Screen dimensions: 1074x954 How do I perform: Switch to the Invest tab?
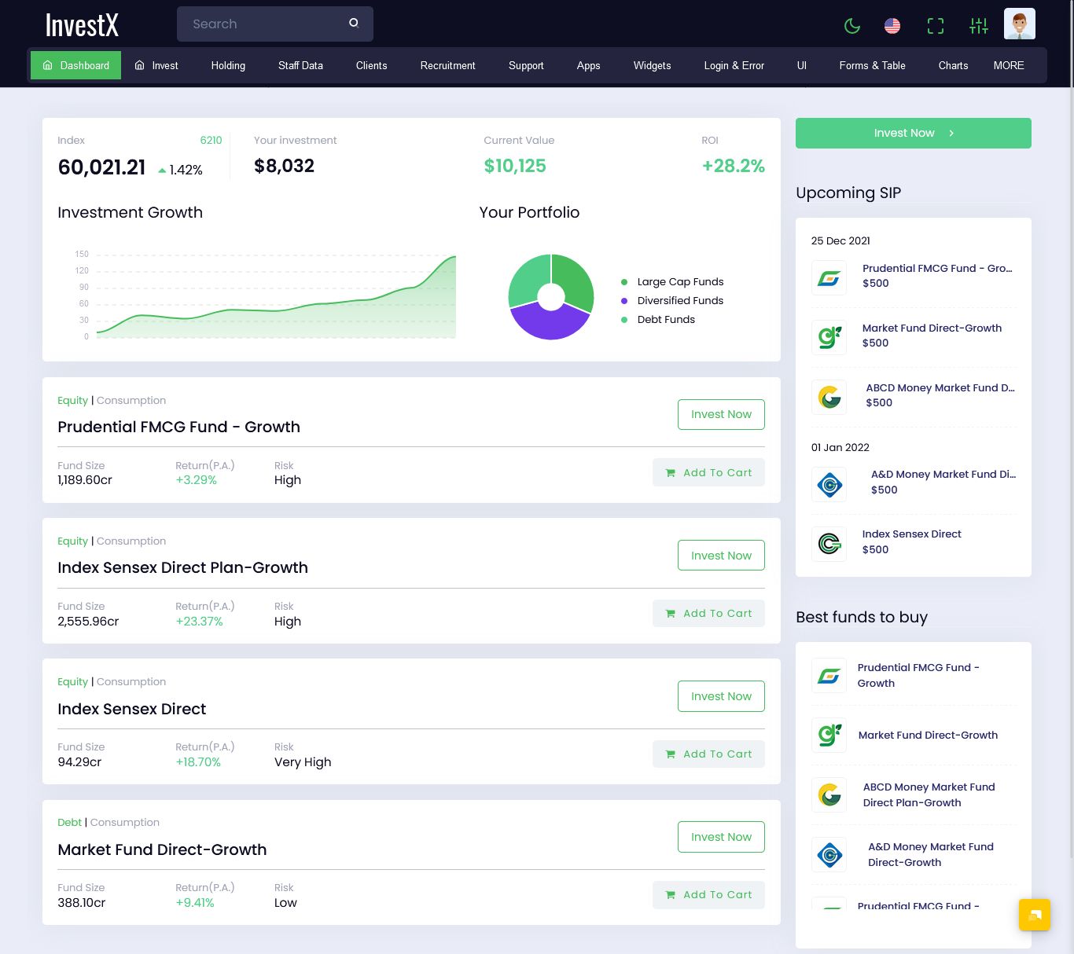click(x=156, y=65)
